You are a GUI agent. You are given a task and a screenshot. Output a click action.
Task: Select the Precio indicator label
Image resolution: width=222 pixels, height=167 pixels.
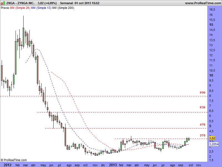pyautogui.click(x=5, y=8)
